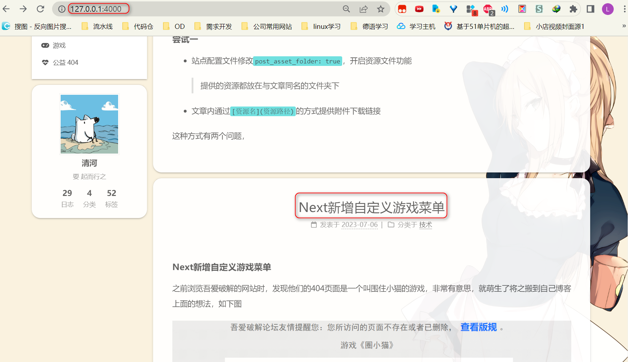Screen dimensions: 628x362
Task: Open the extension with red 8 badge
Action: (471, 10)
